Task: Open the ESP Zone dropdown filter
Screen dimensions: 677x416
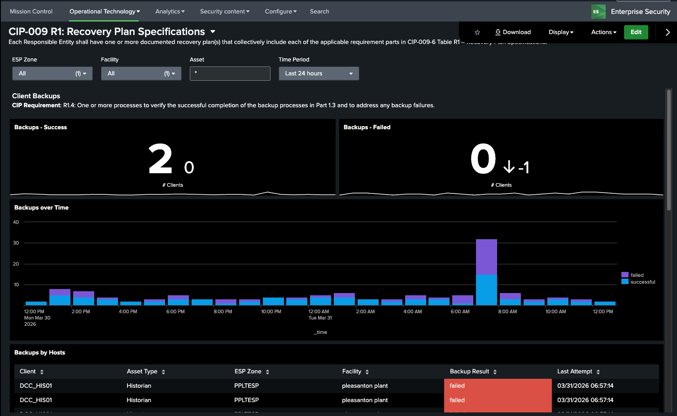Action: click(52, 74)
